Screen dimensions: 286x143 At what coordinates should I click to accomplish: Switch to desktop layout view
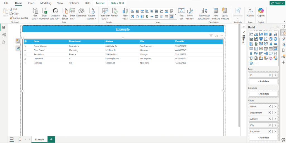[11, 139]
